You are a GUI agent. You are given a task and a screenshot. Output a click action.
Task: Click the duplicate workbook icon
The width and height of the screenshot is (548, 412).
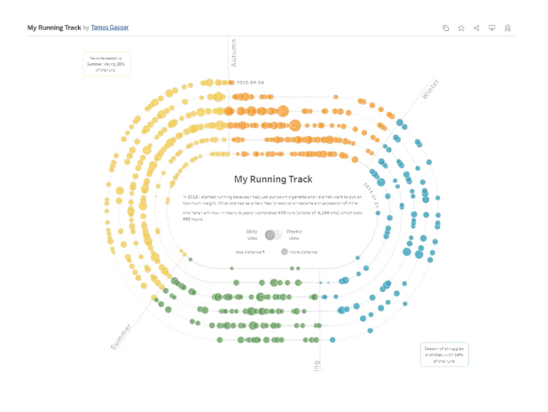pos(446,28)
